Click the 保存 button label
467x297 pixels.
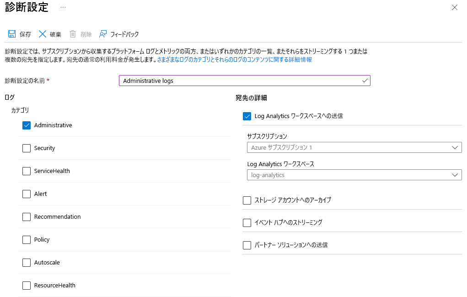pyautogui.click(x=25, y=34)
